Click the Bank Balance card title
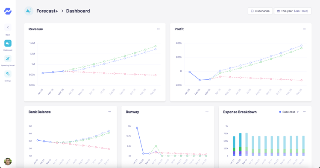 (x=40, y=112)
